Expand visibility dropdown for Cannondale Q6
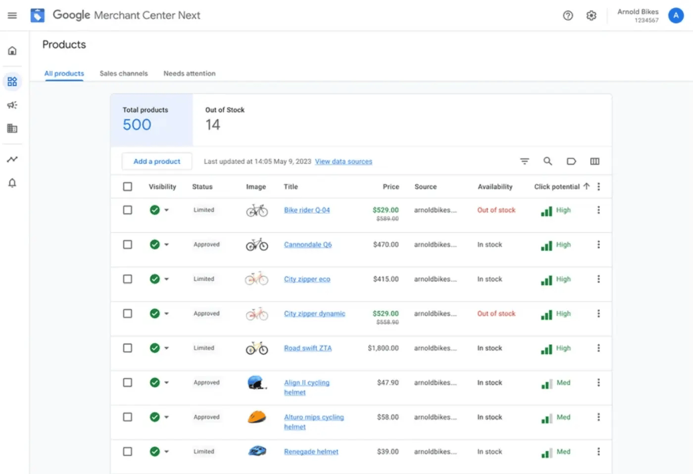693x474 pixels. click(166, 244)
